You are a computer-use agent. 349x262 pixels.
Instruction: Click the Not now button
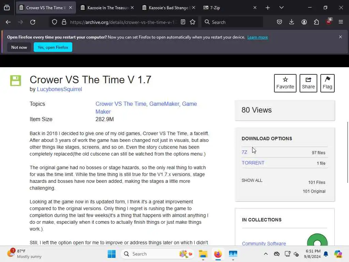(x=19, y=47)
